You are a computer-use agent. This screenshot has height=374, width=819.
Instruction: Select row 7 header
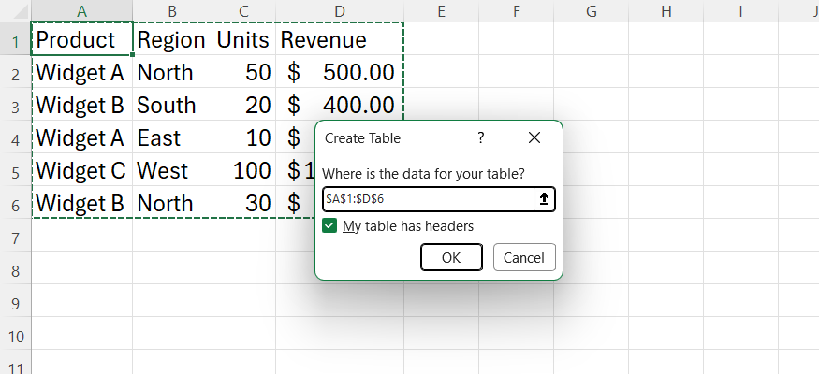pos(16,237)
